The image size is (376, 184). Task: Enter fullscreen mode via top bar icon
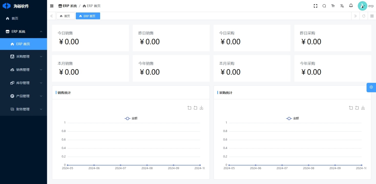click(316, 6)
